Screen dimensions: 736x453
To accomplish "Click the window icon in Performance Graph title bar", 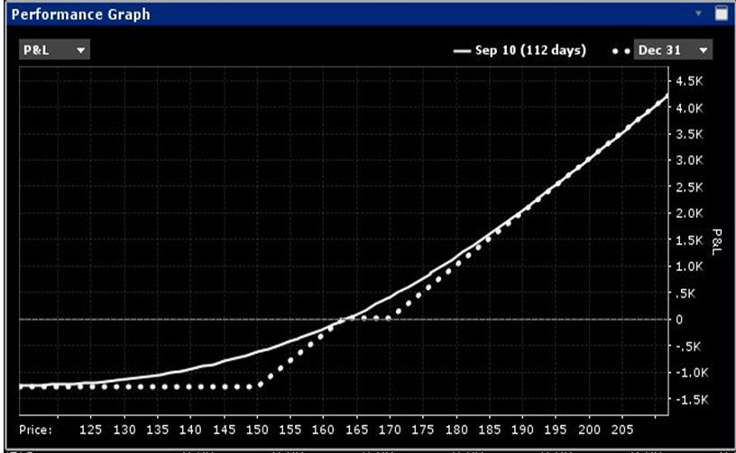I will tap(722, 14).
